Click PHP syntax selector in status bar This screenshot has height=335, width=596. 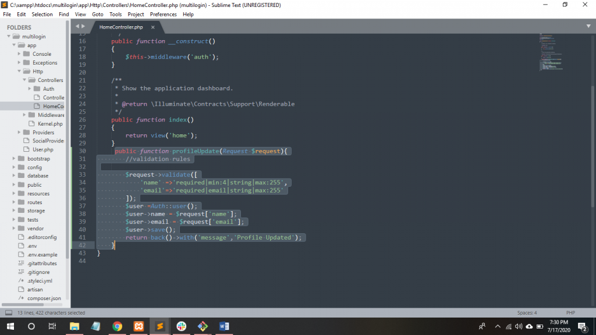pyautogui.click(x=570, y=313)
